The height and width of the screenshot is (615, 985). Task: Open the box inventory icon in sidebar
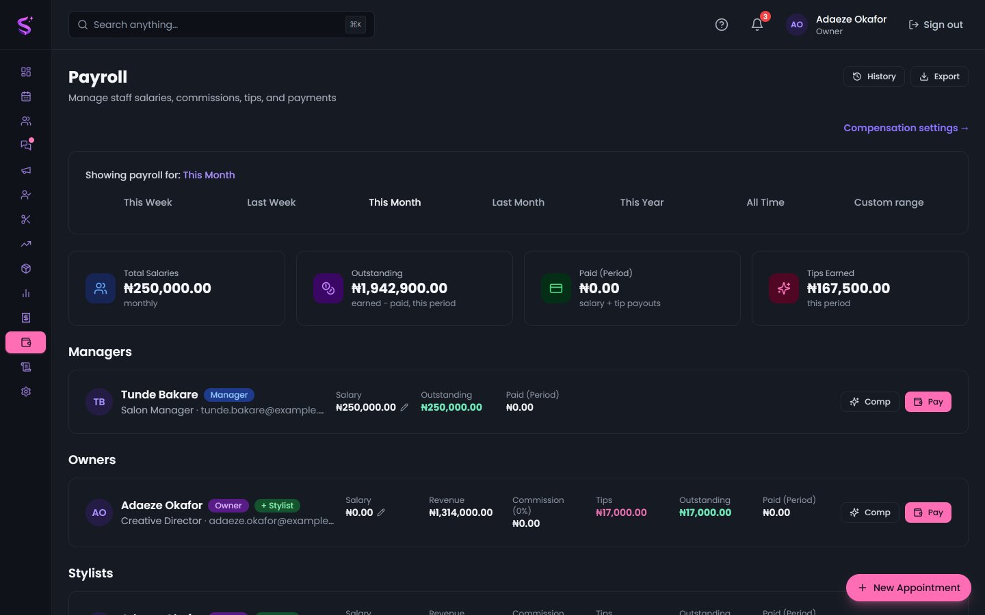[26, 269]
